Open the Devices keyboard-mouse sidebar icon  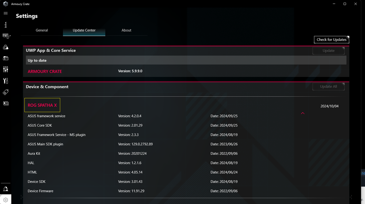[6, 36]
